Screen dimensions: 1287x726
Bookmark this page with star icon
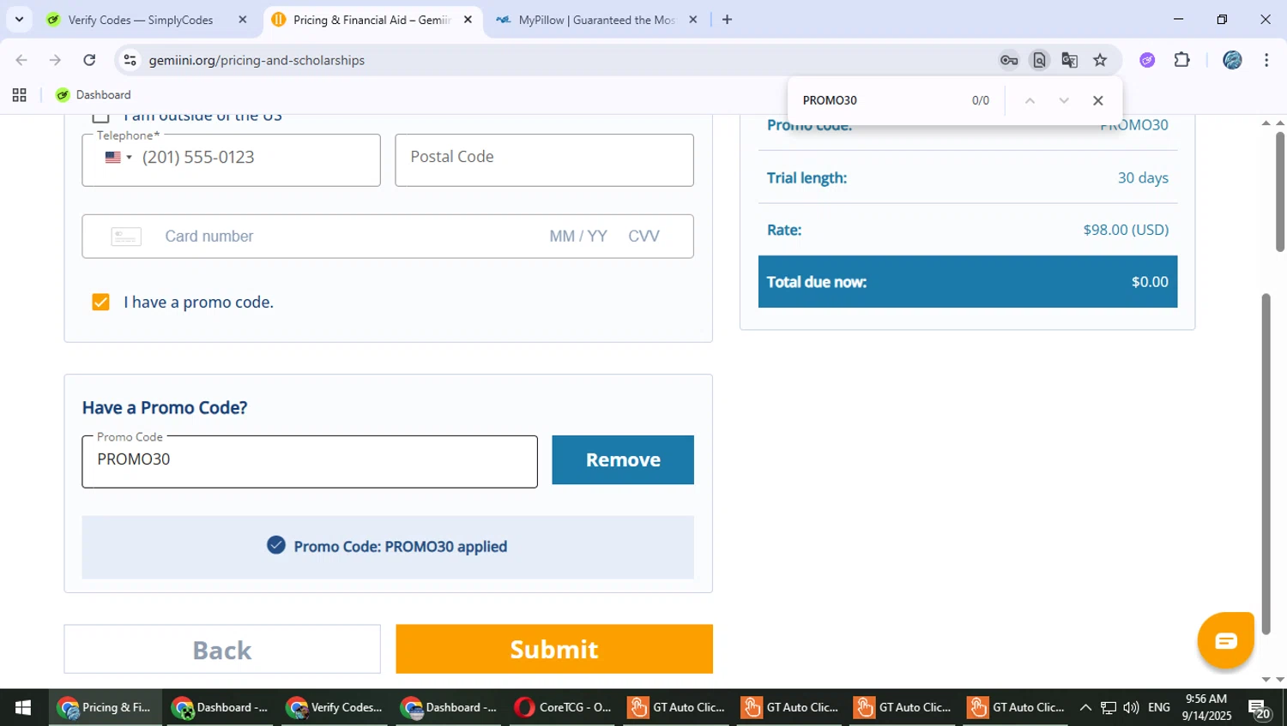click(x=1100, y=60)
